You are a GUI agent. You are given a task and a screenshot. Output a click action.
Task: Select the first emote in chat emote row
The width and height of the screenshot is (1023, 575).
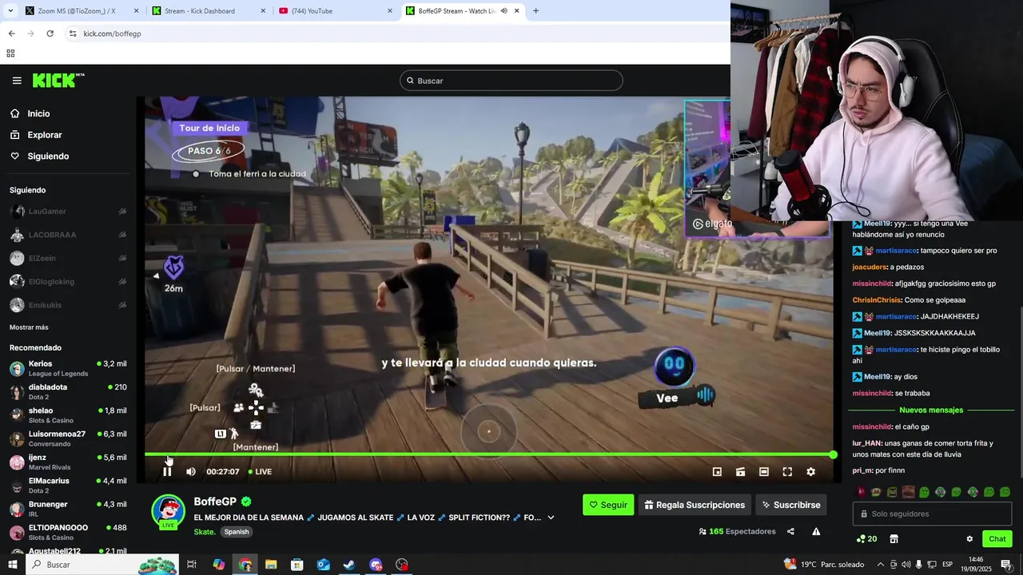coord(861,492)
